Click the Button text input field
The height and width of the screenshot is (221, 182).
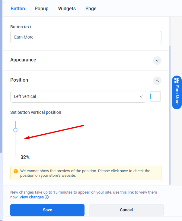[86, 37]
